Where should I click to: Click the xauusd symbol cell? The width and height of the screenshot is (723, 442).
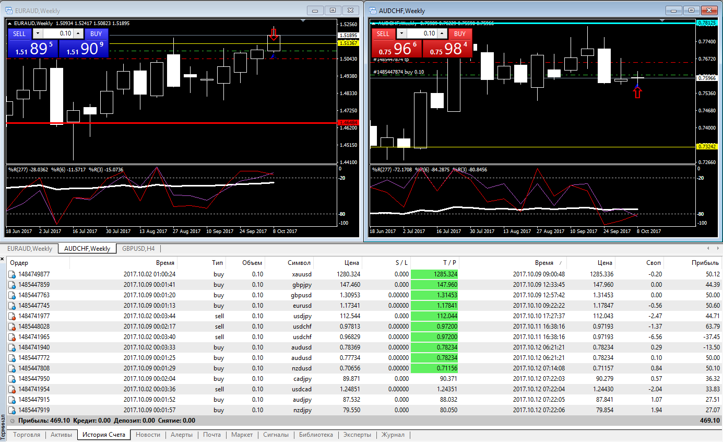(302, 274)
